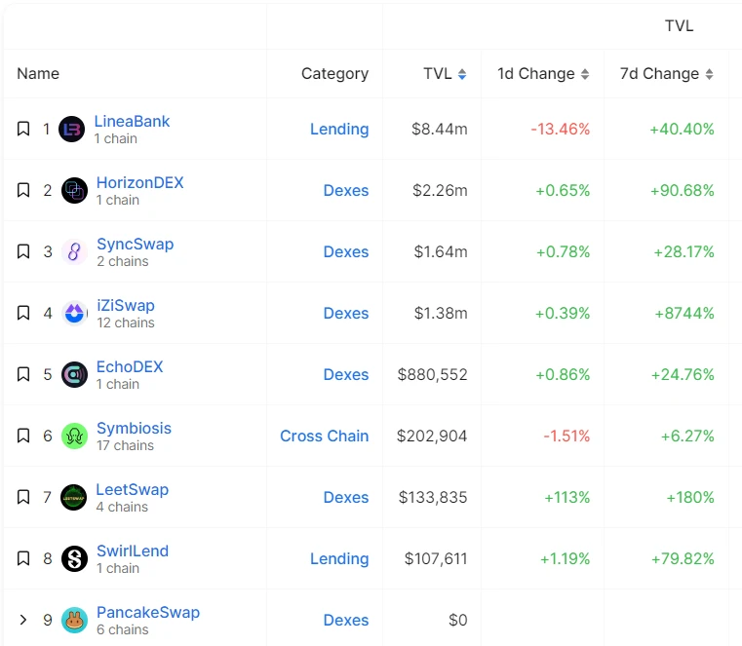Bookmark the SwirlLend row
This screenshot has width=742, height=646.
tap(23, 558)
